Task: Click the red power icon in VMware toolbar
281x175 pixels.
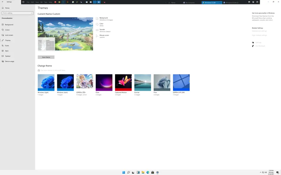Action: [55, 2]
